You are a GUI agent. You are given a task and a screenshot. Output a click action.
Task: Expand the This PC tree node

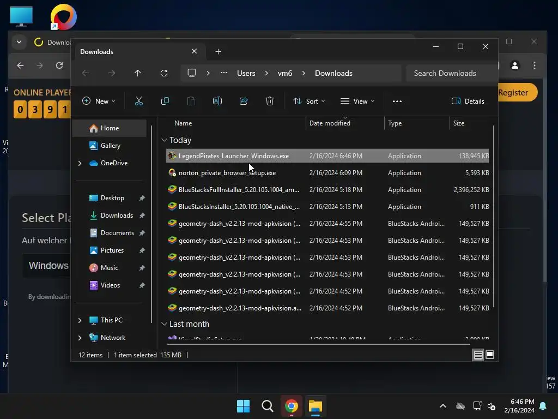click(80, 320)
